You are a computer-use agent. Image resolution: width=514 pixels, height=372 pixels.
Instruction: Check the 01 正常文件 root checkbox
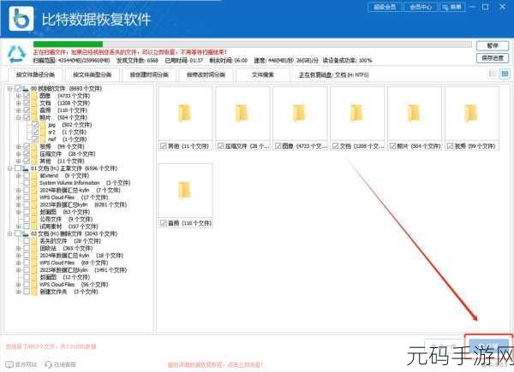(18, 168)
